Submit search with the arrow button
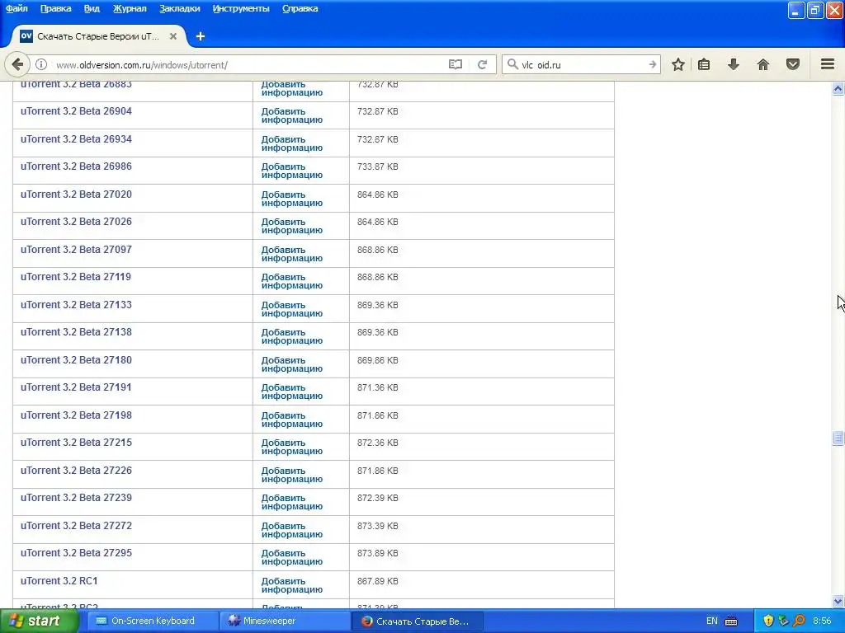The image size is (845, 633). (652, 64)
